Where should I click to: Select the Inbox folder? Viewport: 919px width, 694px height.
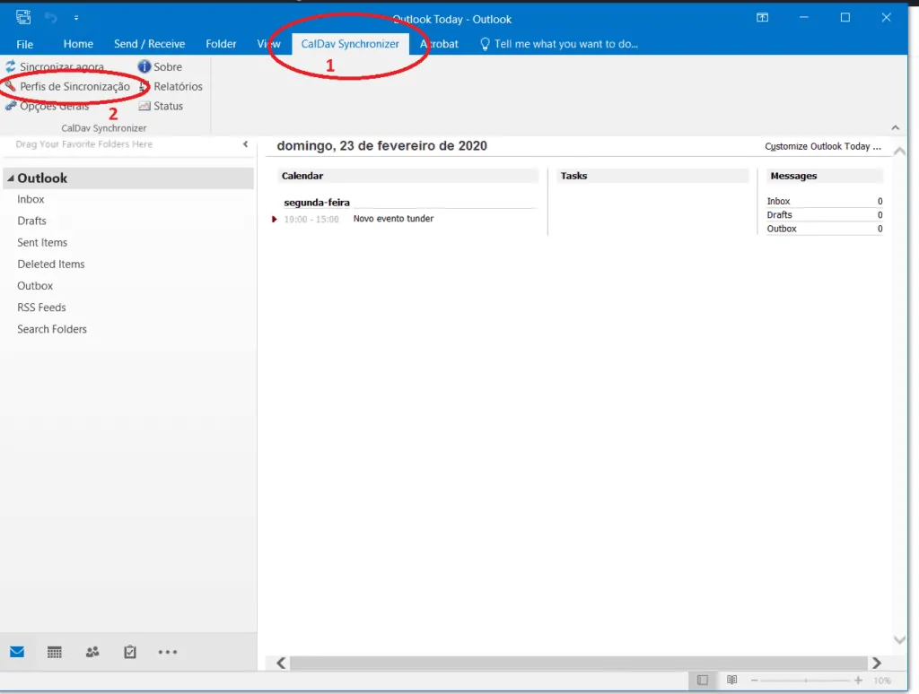point(31,199)
